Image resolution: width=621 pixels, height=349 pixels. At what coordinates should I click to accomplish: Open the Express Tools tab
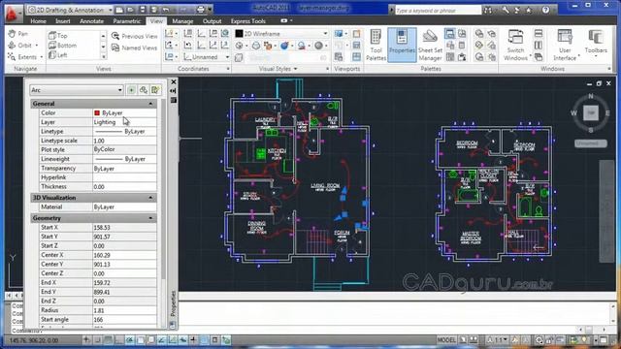click(x=248, y=21)
